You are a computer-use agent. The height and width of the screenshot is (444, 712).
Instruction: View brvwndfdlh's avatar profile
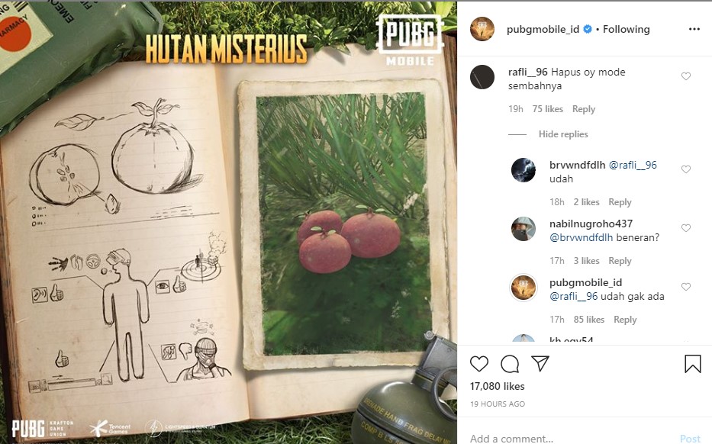tap(523, 170)
